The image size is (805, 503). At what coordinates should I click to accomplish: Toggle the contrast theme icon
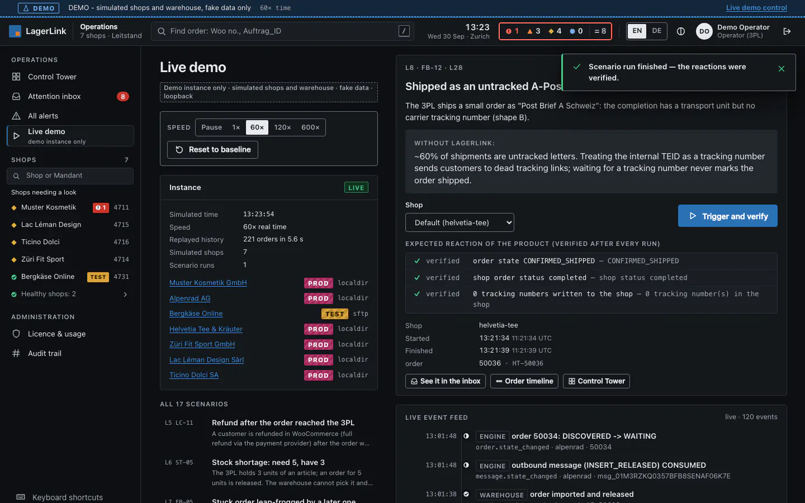click(x=680, y=31)
